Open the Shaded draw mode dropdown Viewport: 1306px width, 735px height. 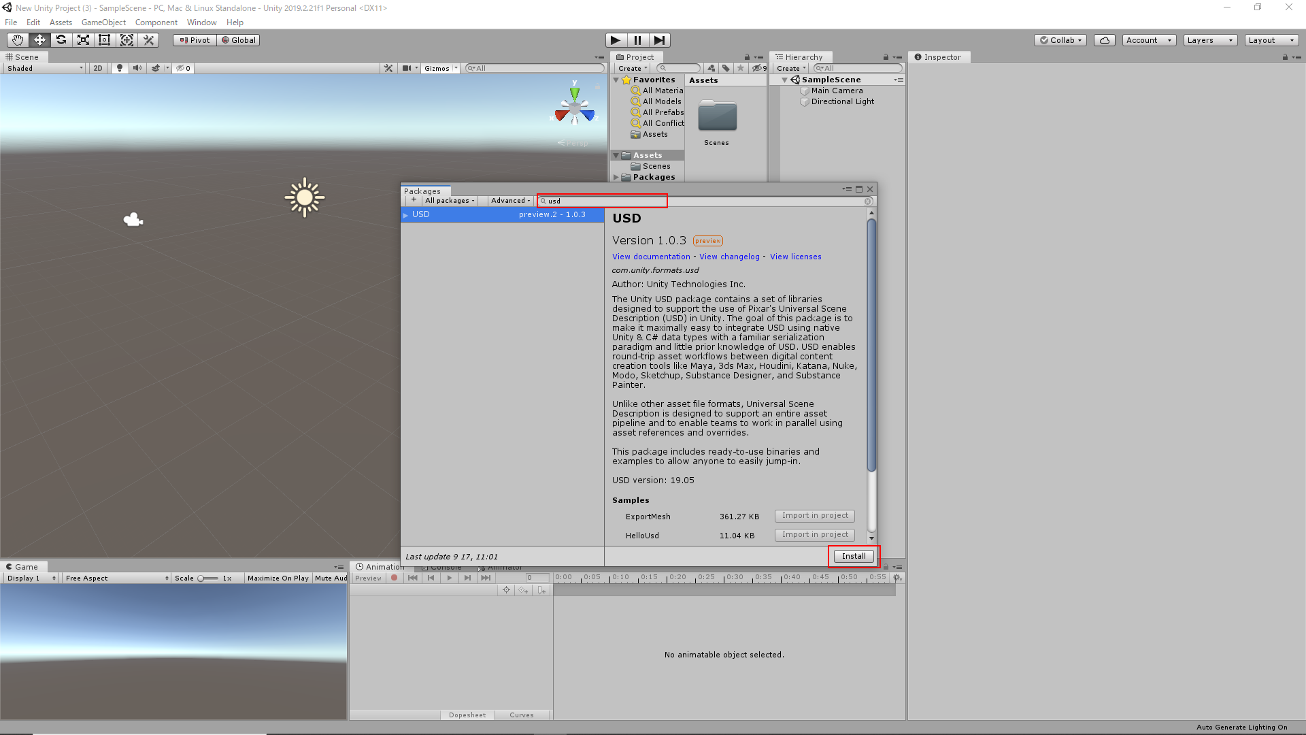point(45,68)
